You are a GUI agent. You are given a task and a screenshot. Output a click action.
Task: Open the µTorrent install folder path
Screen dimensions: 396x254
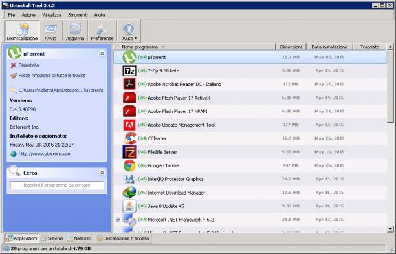(x=61, y=90)
